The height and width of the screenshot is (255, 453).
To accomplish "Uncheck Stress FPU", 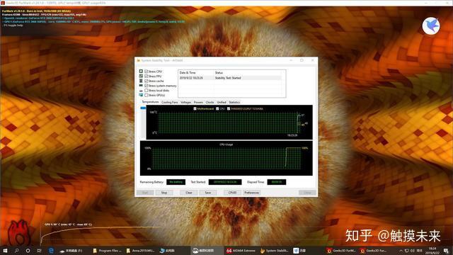I will pos(147,76).
